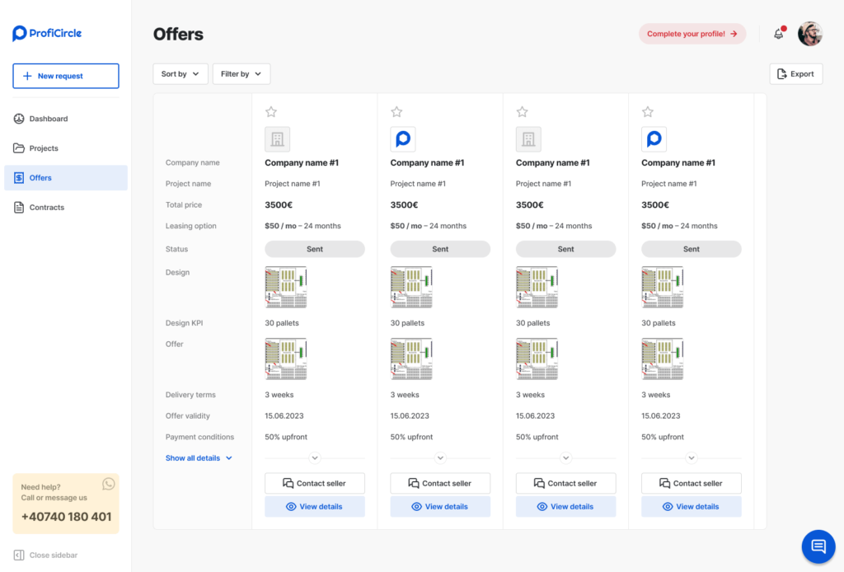Click your profile avatar picture
Screen dimensions: 844x572
pos(809,33)
